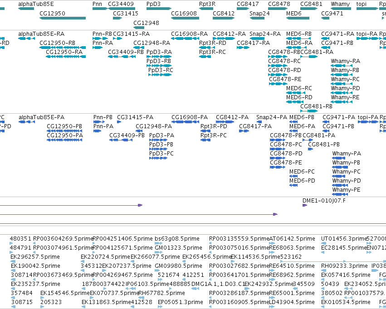Click the CG8417 gene label
The height and width of the screenshot is (309, 386).
[x=248, y=4]
